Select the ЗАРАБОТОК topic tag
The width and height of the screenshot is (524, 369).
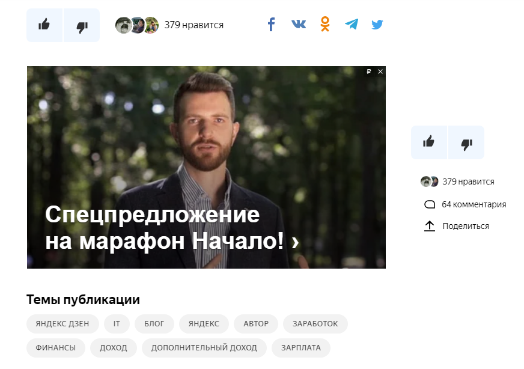click(315, 323)
